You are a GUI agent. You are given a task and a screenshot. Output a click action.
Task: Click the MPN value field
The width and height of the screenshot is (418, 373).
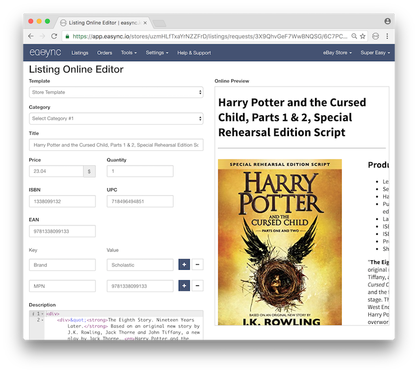click(140, 286)
